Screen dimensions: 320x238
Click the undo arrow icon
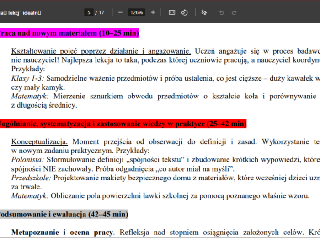pos(222,13)
